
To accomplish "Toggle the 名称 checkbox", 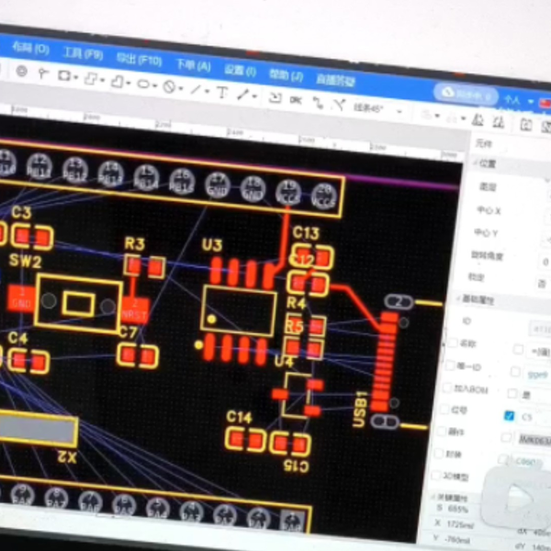I will coord(453,343).
